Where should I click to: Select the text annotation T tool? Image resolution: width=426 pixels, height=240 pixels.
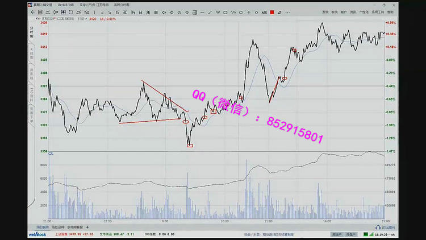pos(249,12)
